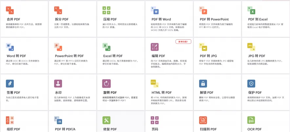Click the 新增功能! badge

pos(183,42)
